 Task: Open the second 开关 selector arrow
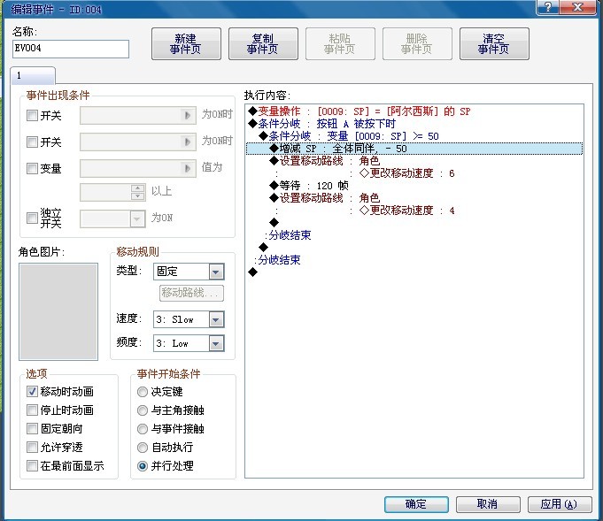[x=188, y=142]
